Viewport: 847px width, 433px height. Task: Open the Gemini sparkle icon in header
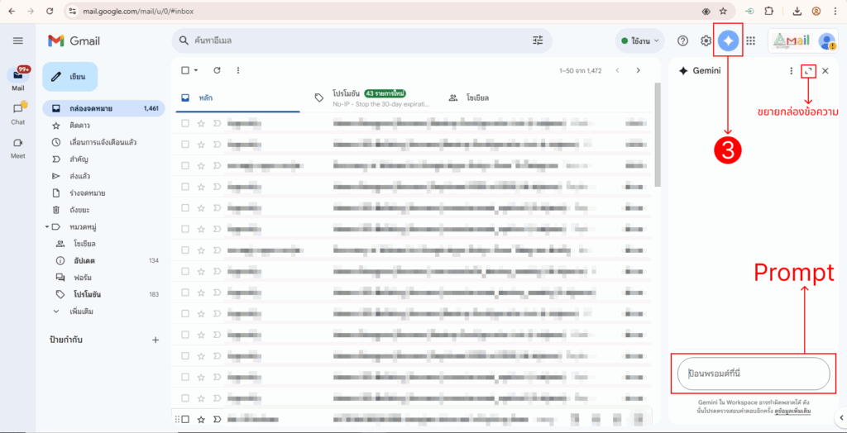[x=729, y=40]
